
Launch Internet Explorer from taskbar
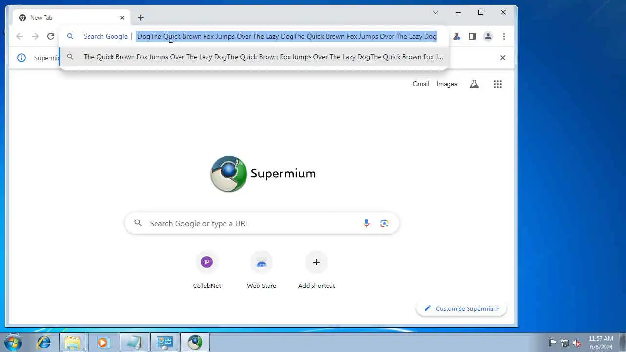[x=44, y=342]
